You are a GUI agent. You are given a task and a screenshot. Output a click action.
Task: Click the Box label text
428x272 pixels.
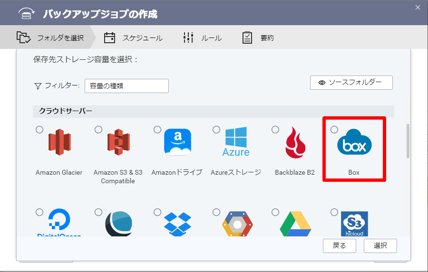click(354, 172)
